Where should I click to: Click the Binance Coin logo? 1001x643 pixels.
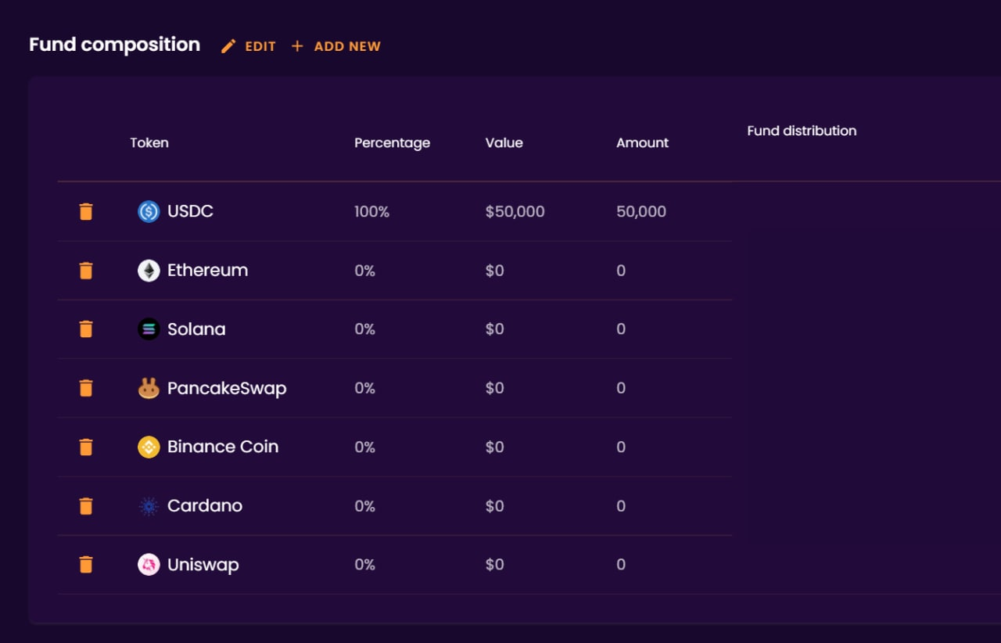click(x=149, y=447)
